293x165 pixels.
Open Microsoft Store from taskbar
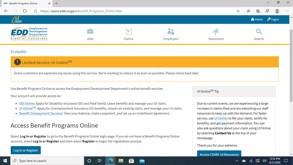(131, 161)
